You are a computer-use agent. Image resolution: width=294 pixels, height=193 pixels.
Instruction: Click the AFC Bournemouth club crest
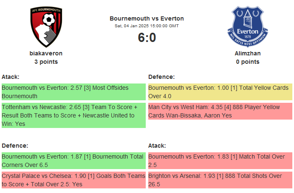click(46, 27)
